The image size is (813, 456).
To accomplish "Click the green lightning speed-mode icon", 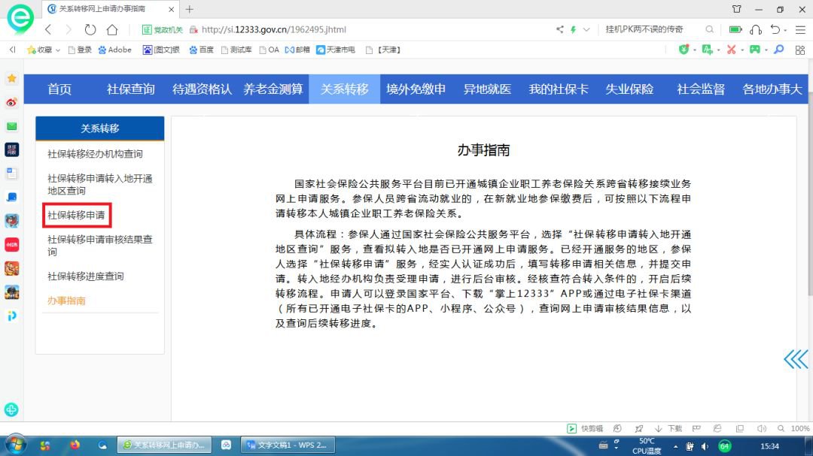I will point(573,29).
